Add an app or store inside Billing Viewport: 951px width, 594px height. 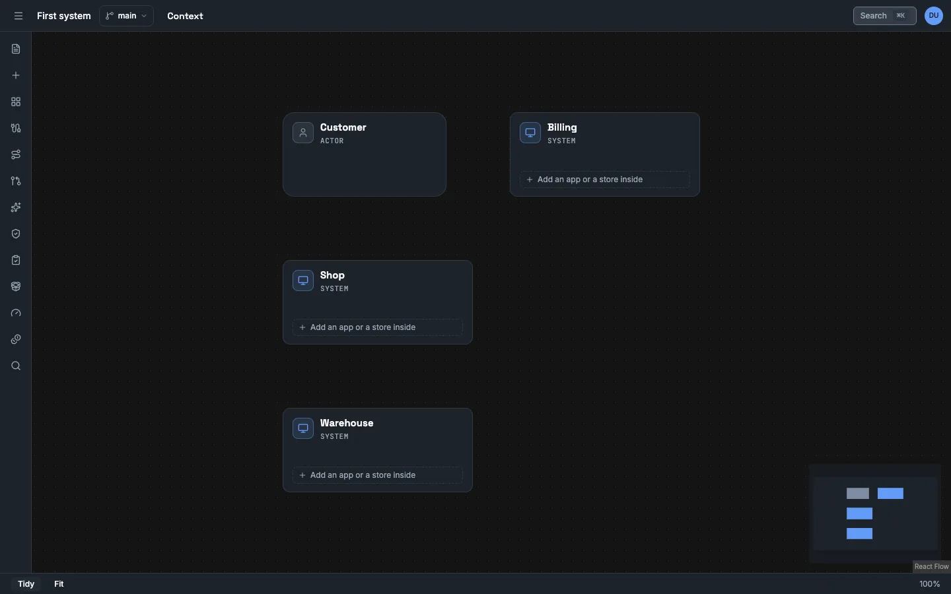click(x=605, y=180)
